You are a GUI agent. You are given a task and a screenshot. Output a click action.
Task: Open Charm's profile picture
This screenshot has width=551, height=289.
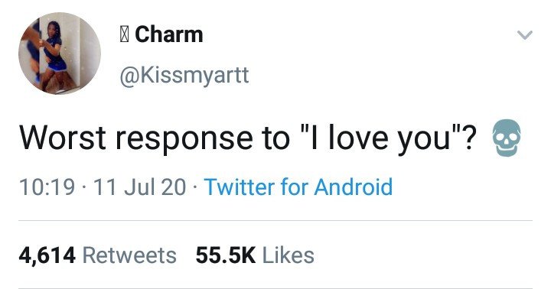point(60,54)
